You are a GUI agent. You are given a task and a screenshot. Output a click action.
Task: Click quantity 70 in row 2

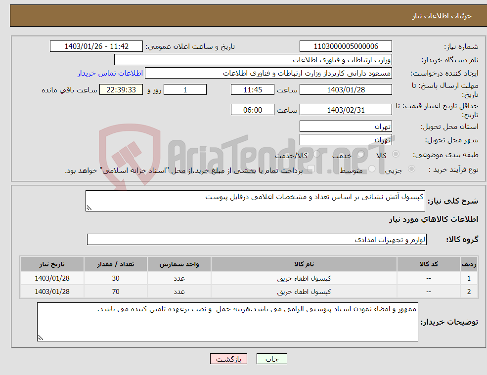coord(116,292)
